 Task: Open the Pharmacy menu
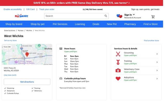pos(130,24)
